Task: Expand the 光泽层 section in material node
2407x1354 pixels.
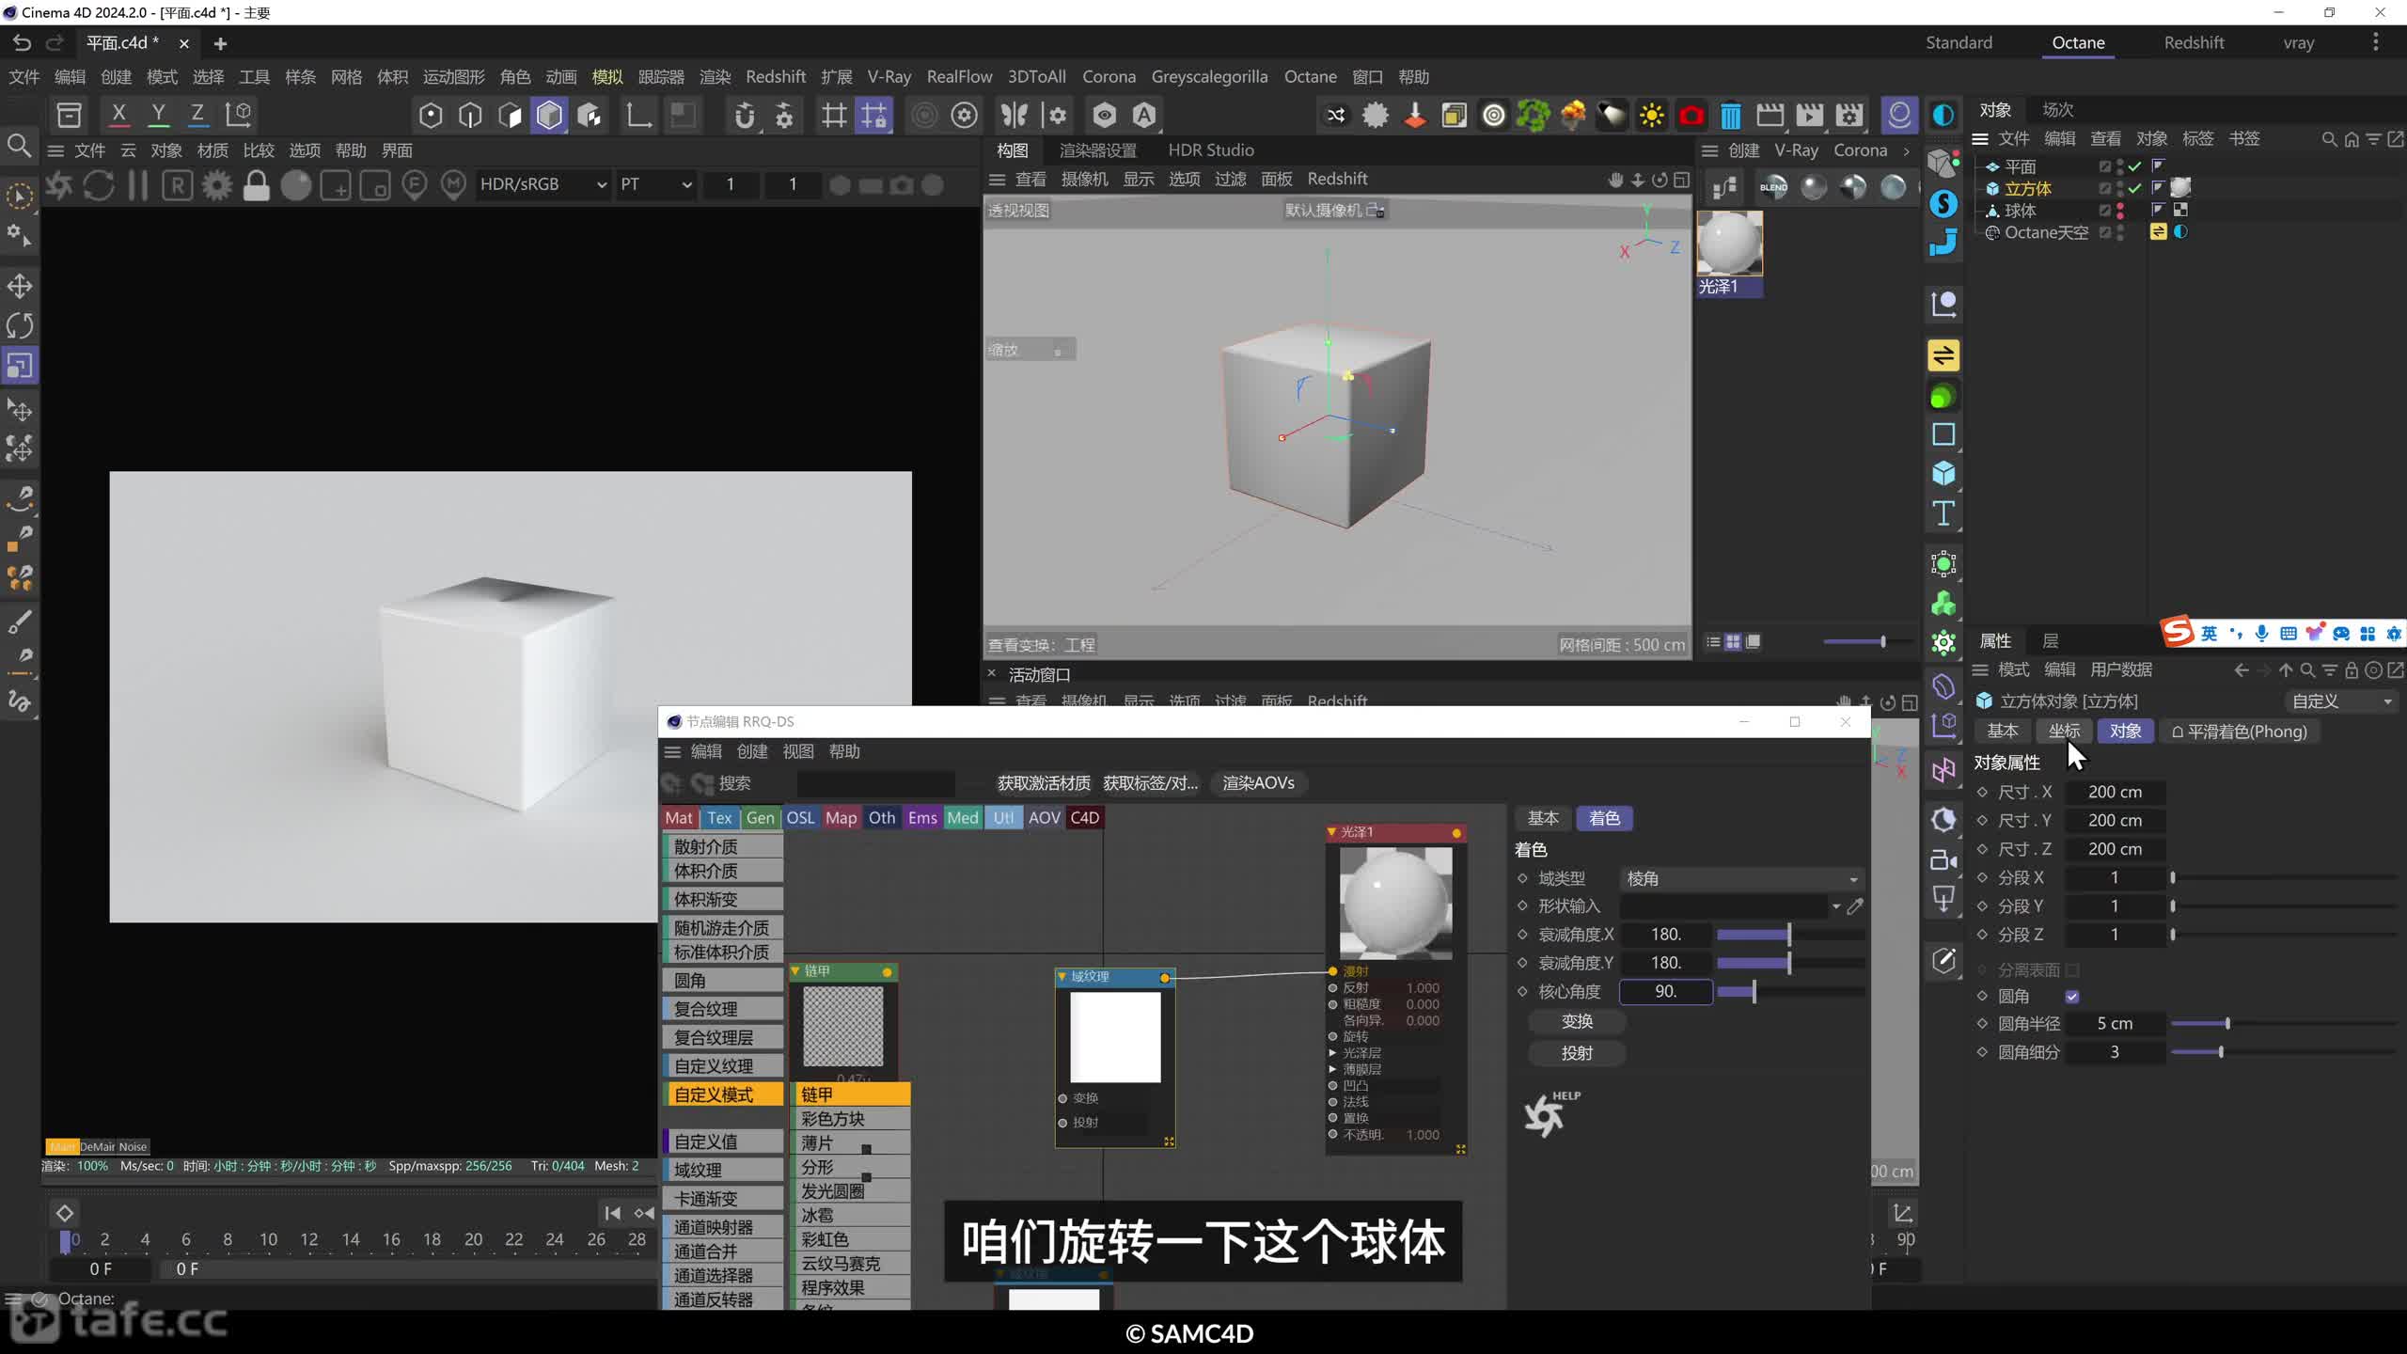Action: coord(1332,1053)
